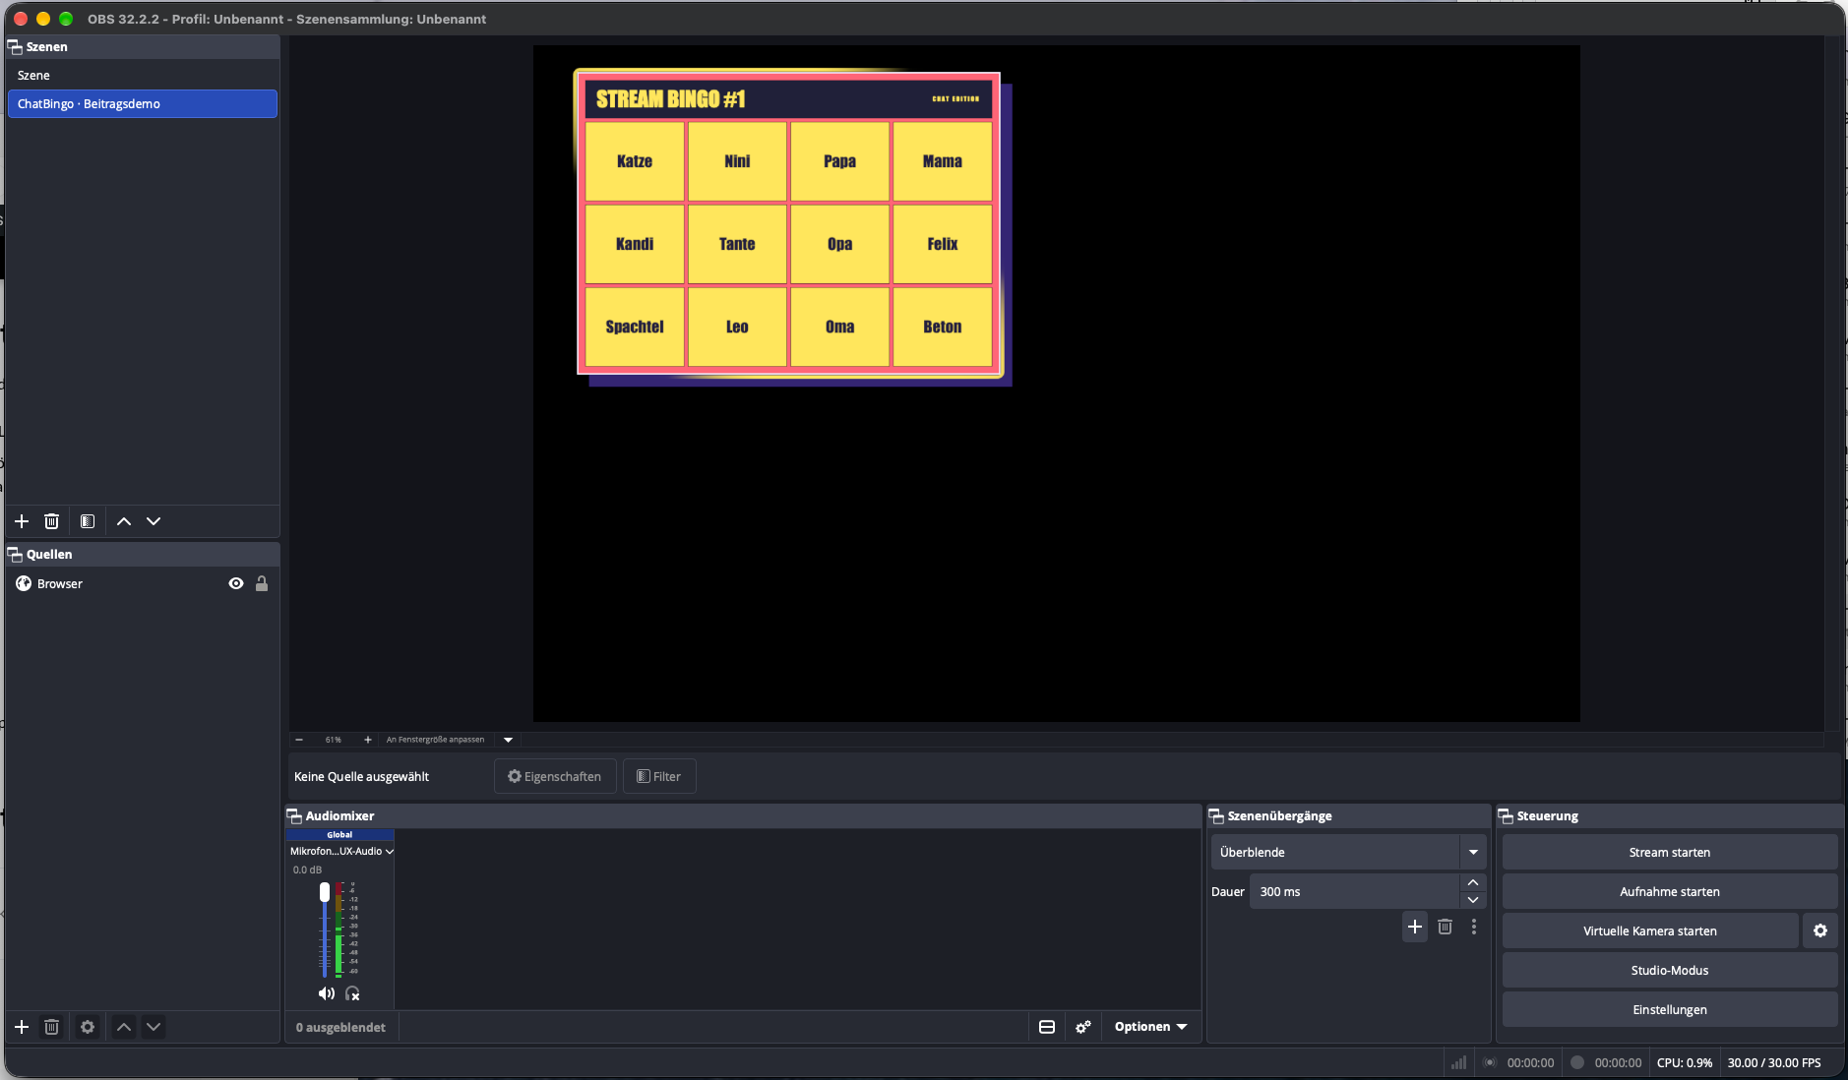The image size is (1848, 1080).
Task: Select the ChatBingo · Beitragsdemo scene
Action: pyautogui.click(x=143, y=103)
